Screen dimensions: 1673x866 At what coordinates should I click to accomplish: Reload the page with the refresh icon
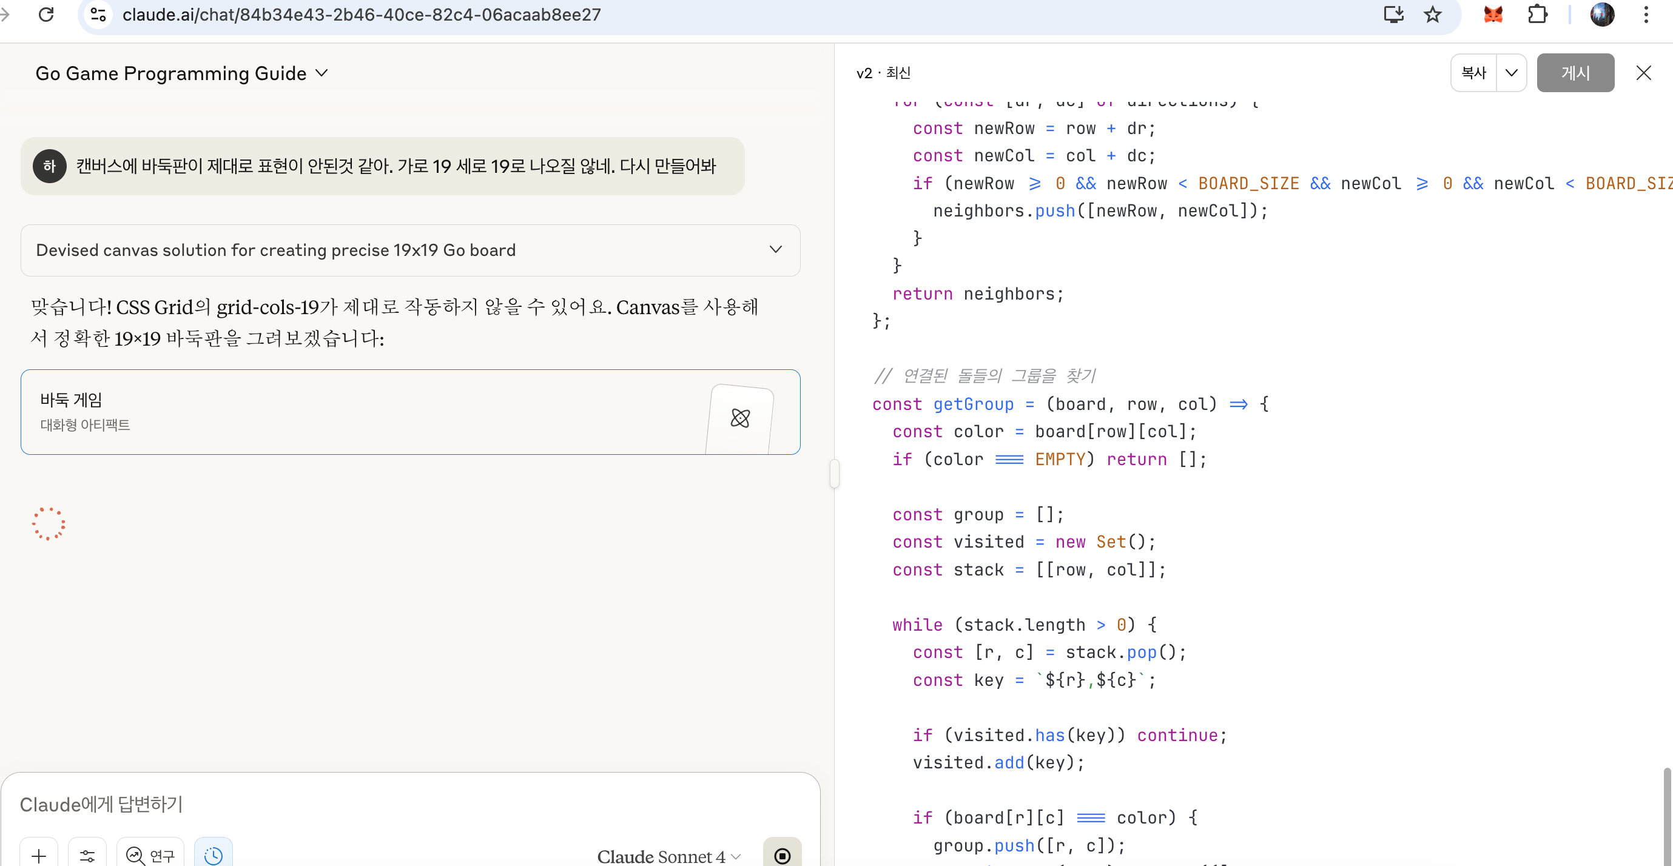coord(46,15)
